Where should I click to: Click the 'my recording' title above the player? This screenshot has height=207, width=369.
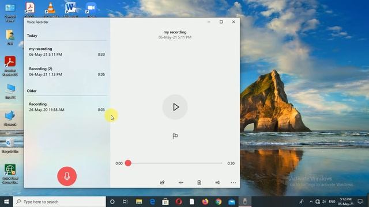click(x=175, y=32)
